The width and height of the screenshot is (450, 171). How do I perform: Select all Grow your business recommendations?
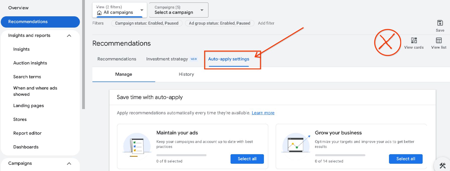point(405,159)
